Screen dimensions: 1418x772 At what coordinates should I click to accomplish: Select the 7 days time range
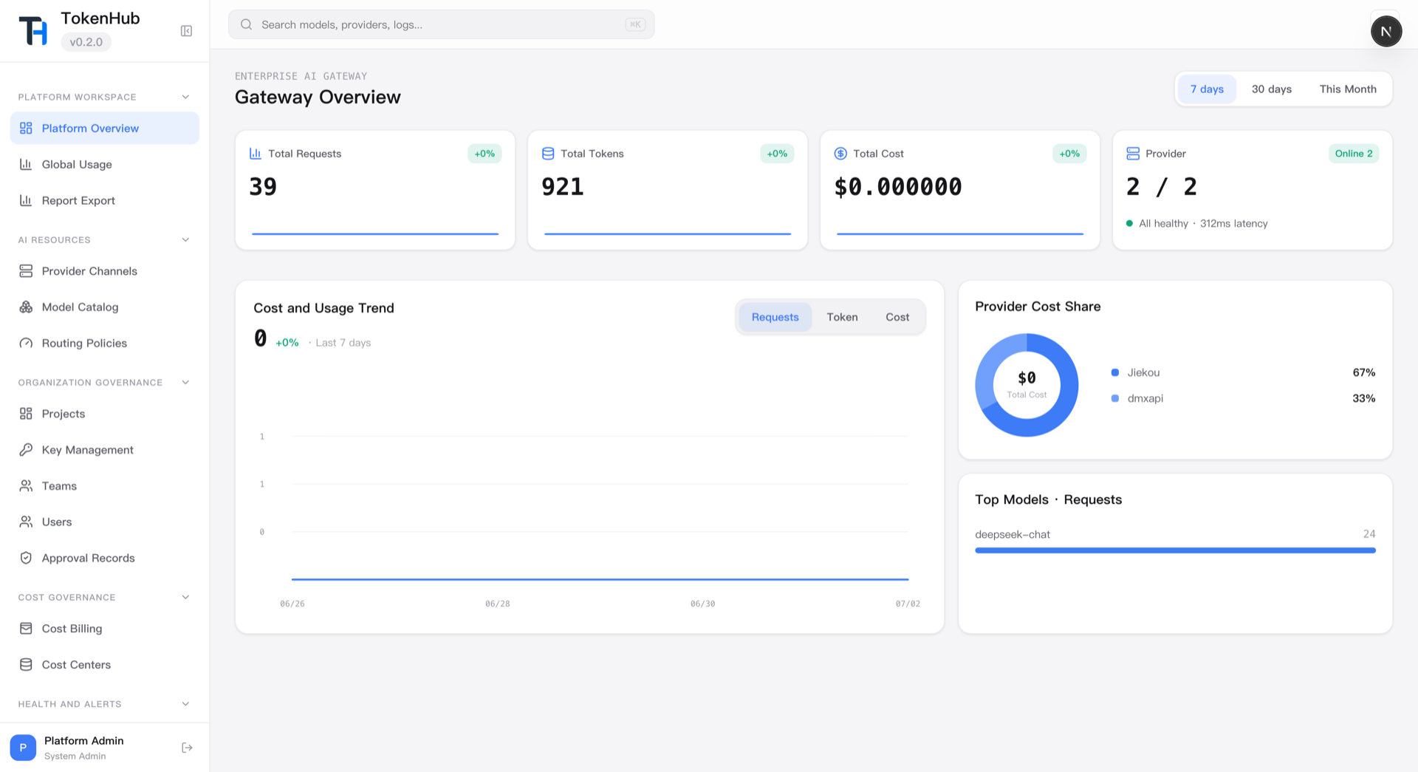[x=1207, y=89]
